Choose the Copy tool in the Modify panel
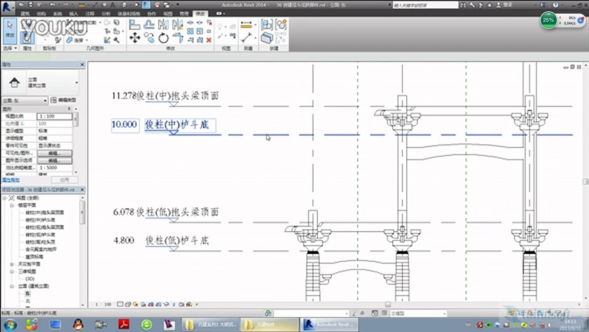Screen dimensions: 589x332 pyautogui.click(x=149, y=37)
